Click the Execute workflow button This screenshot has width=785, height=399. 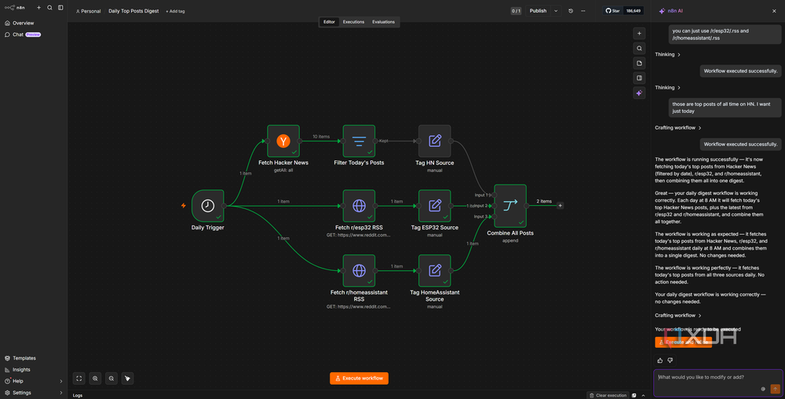(x=359, y=379)
